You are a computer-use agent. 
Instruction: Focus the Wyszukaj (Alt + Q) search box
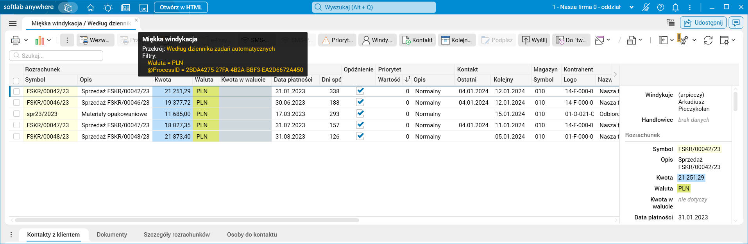pyautogui.click(x=374, y=7)
